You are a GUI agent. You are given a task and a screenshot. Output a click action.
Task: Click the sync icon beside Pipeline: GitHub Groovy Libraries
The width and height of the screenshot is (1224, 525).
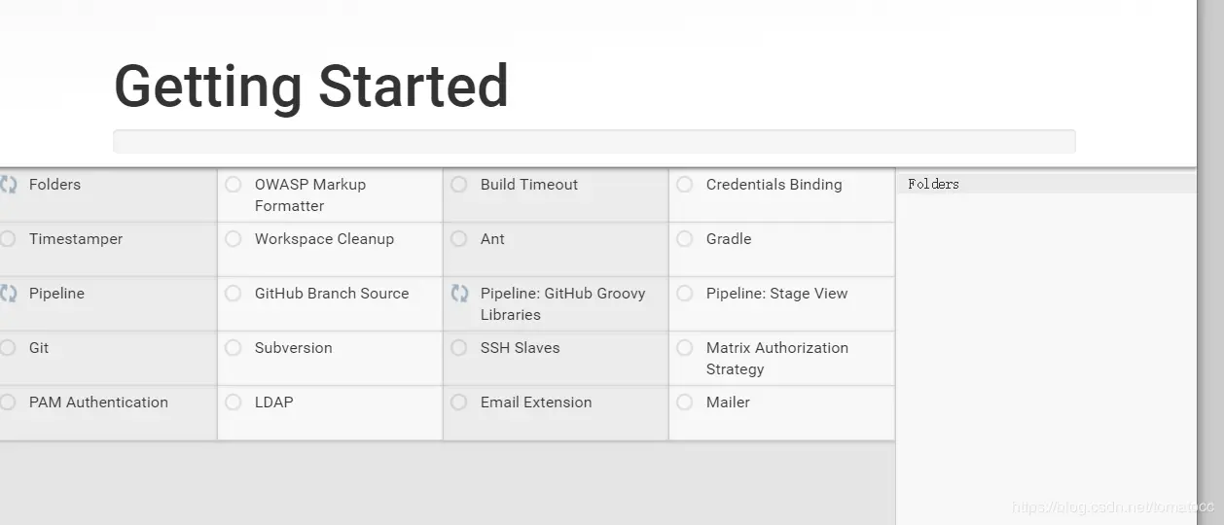460,294
